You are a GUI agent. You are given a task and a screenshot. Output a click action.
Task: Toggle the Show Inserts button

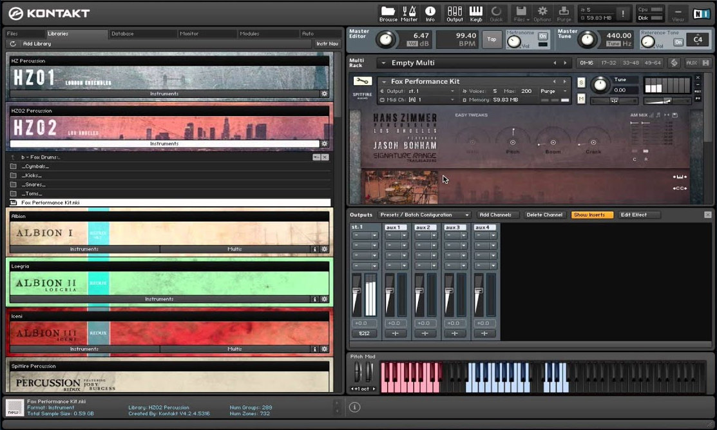(x=592, y=215)
